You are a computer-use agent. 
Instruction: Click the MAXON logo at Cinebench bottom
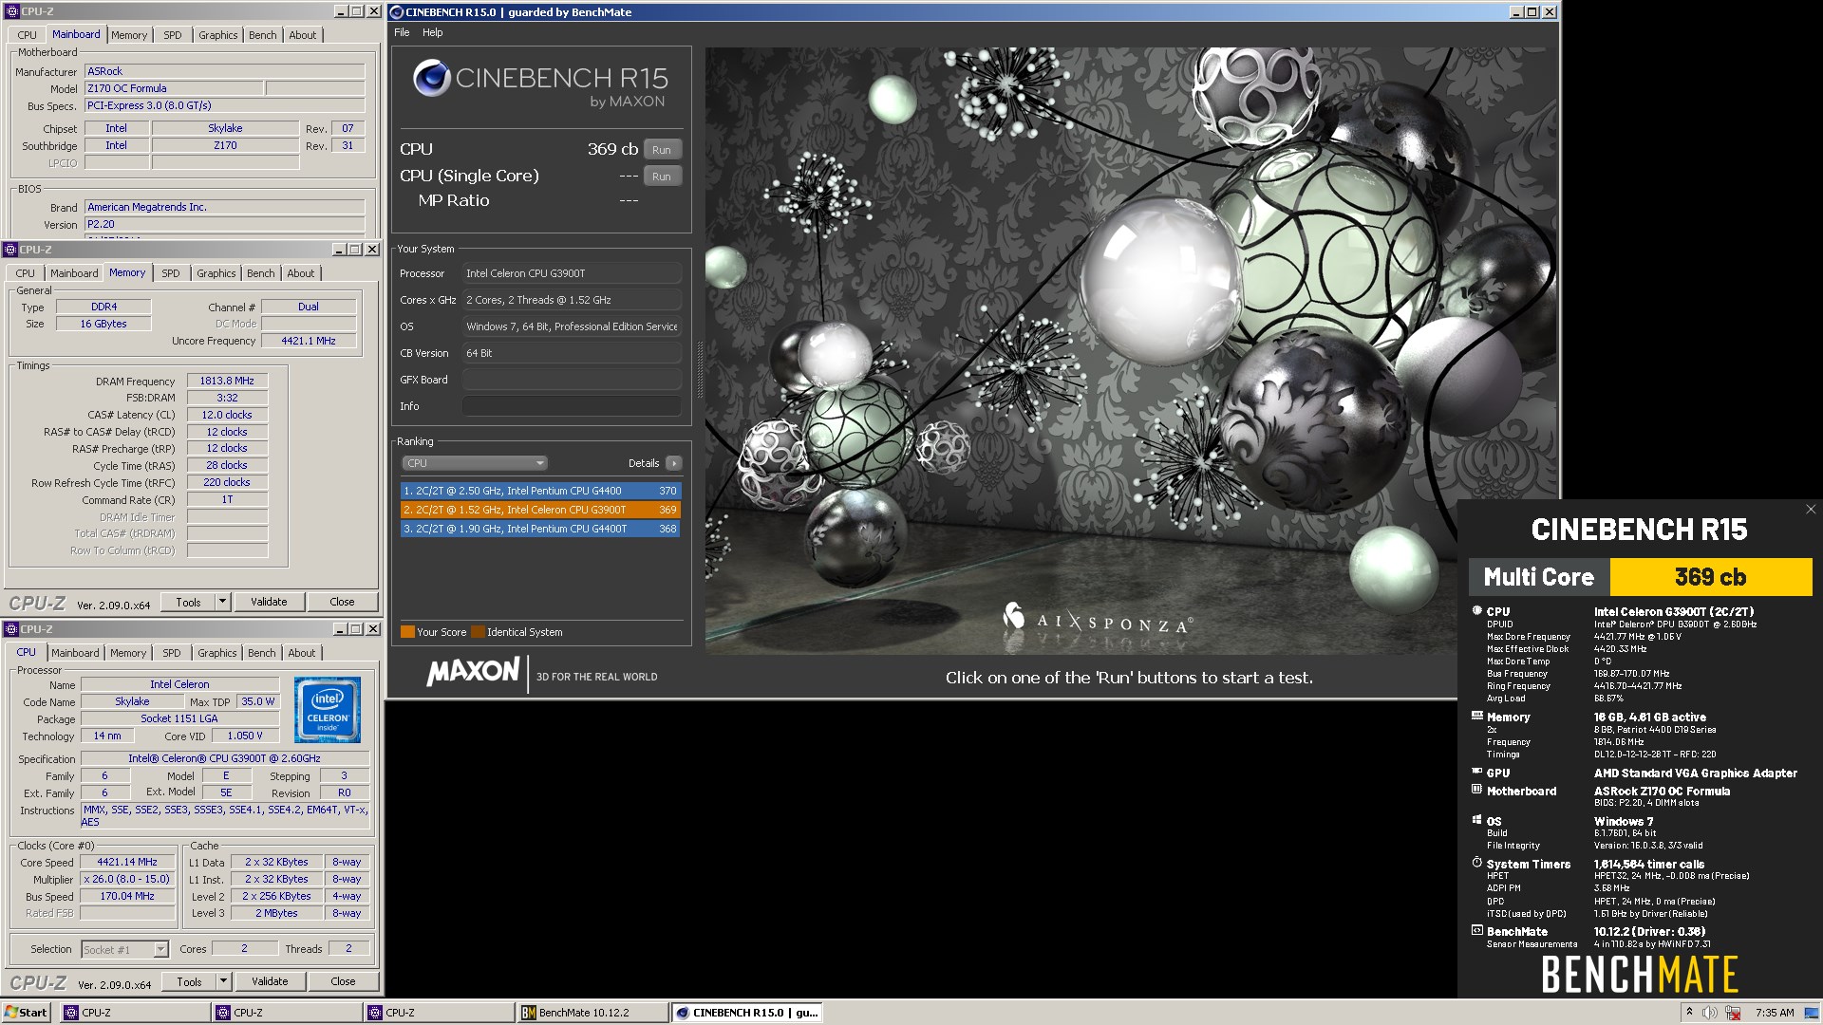click(x=473, y=673)
